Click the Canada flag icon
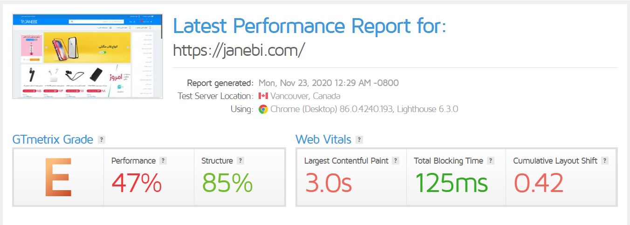This screenshot has width=630, height=225. coord(263,96)
